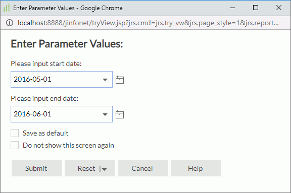The height and width of the screenshot is (193, 291).
Task: Open Help for parameter values
Action: pos(196,168)
